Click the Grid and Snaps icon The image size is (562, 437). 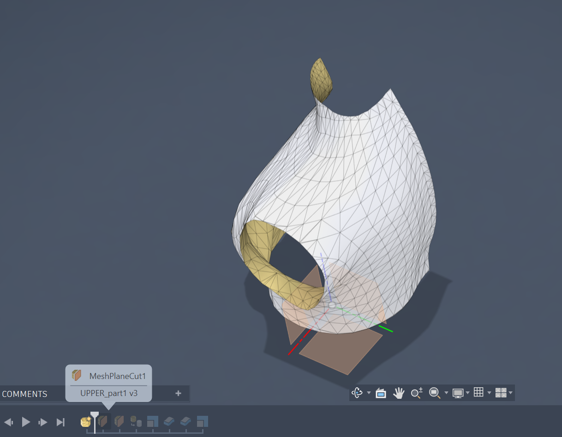pos(478,392)
